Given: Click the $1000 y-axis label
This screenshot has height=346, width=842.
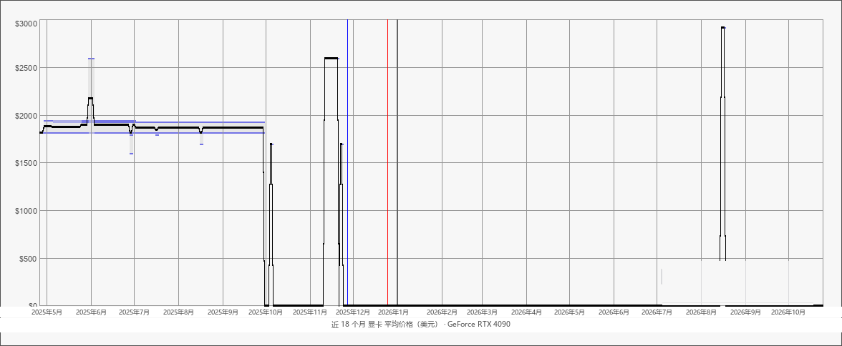Looking at the screenshot, I should pos(26,211).
